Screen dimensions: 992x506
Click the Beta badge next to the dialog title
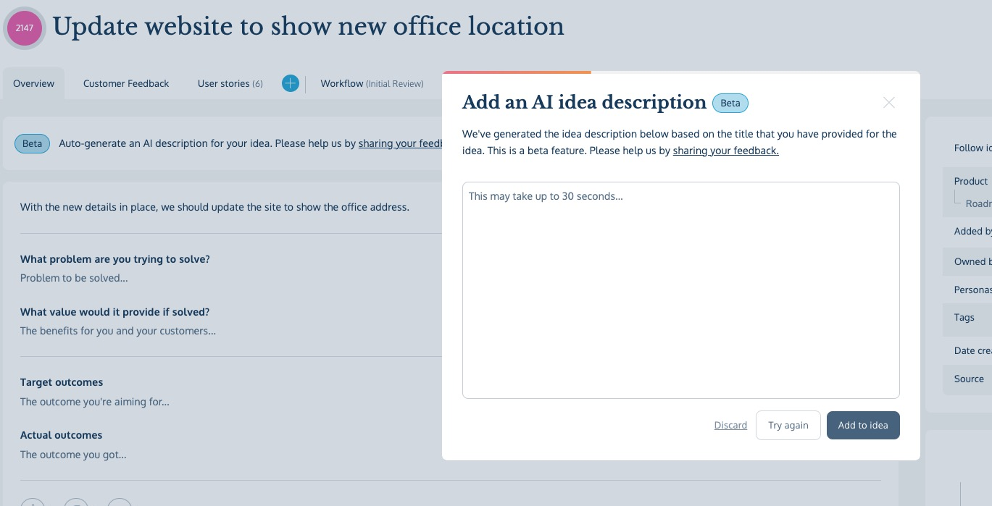pos(730,103)
